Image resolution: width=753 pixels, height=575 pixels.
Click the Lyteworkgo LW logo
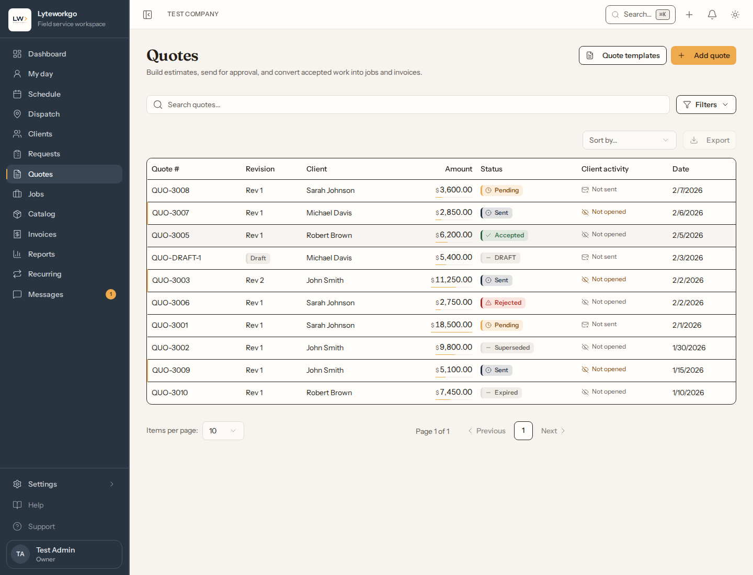pos(20,20)
